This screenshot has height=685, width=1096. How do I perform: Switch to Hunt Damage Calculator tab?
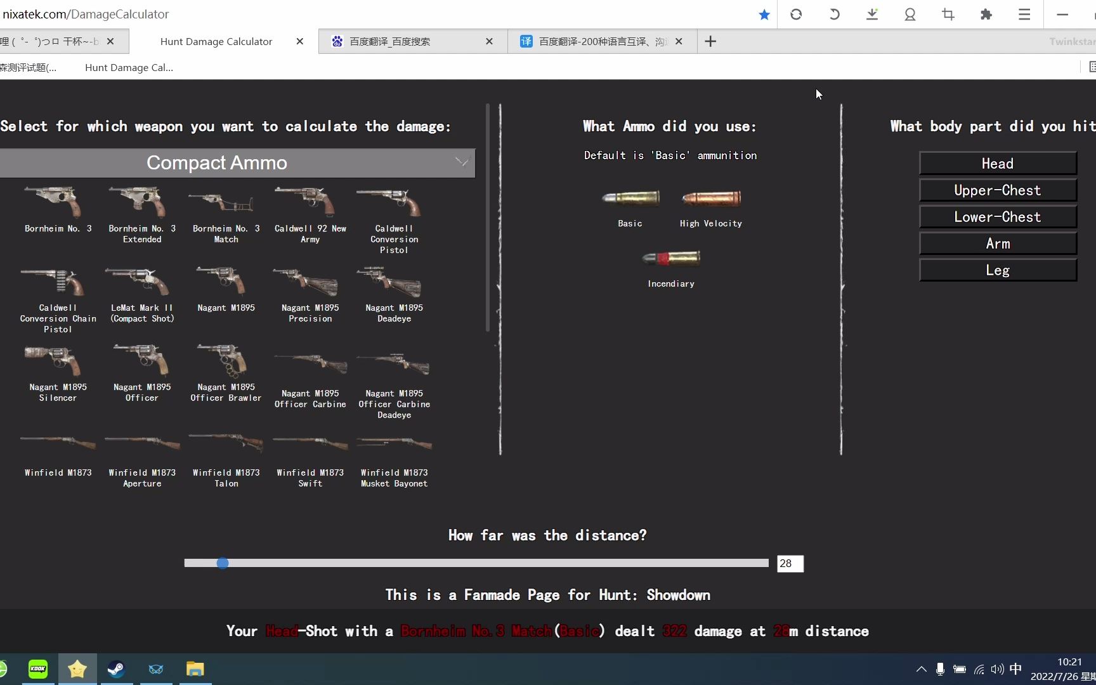(x=216, y=41)
